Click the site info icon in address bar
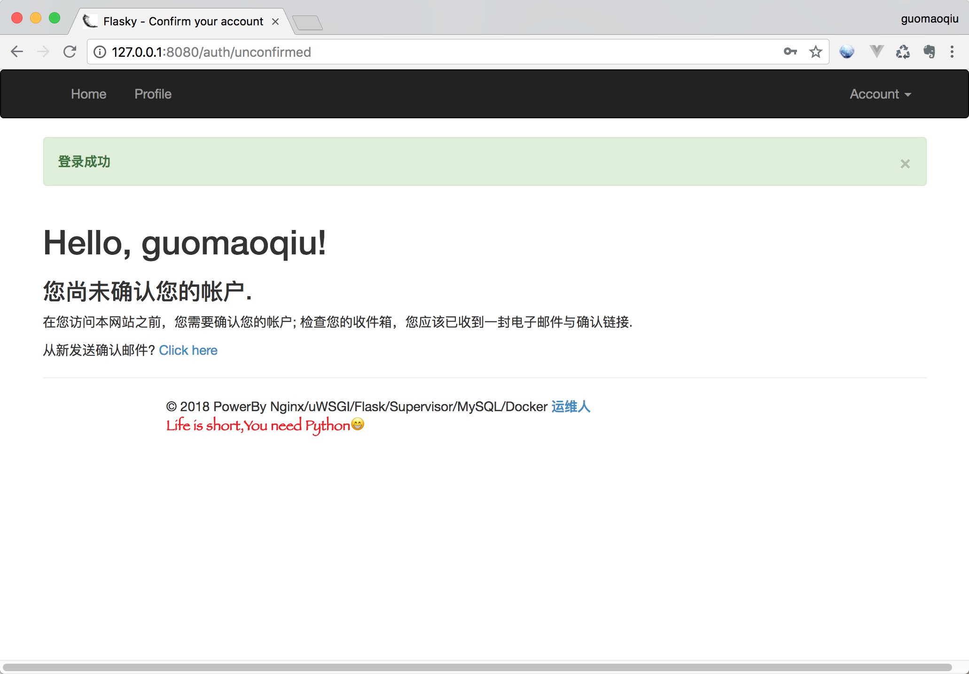 100,52
